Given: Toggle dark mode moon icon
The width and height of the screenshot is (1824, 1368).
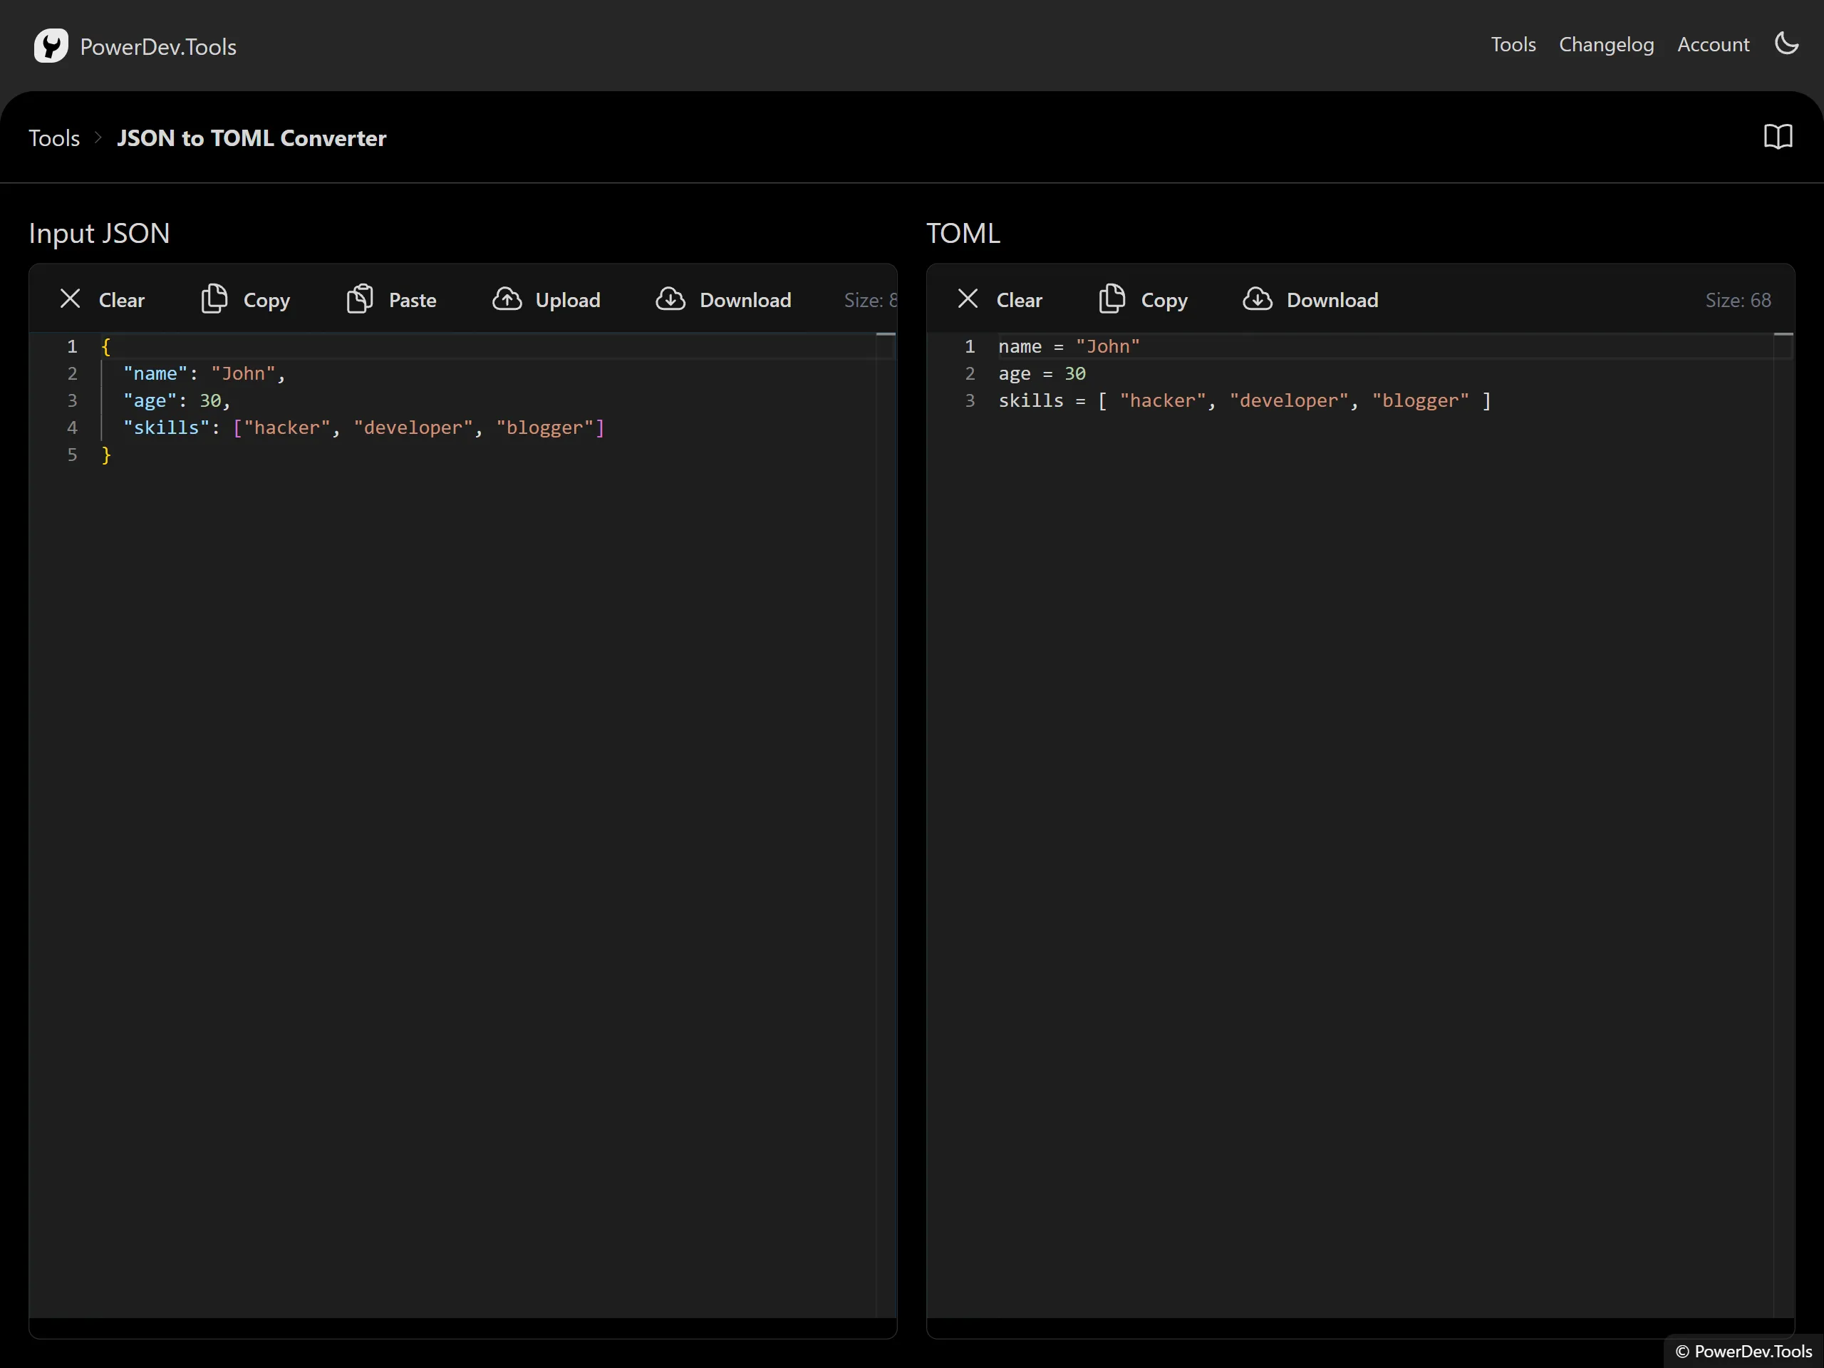Looking at the screenshot, I should [1786, 43].
